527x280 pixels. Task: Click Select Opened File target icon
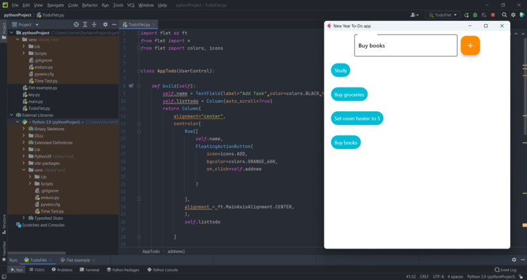[76, 25]
